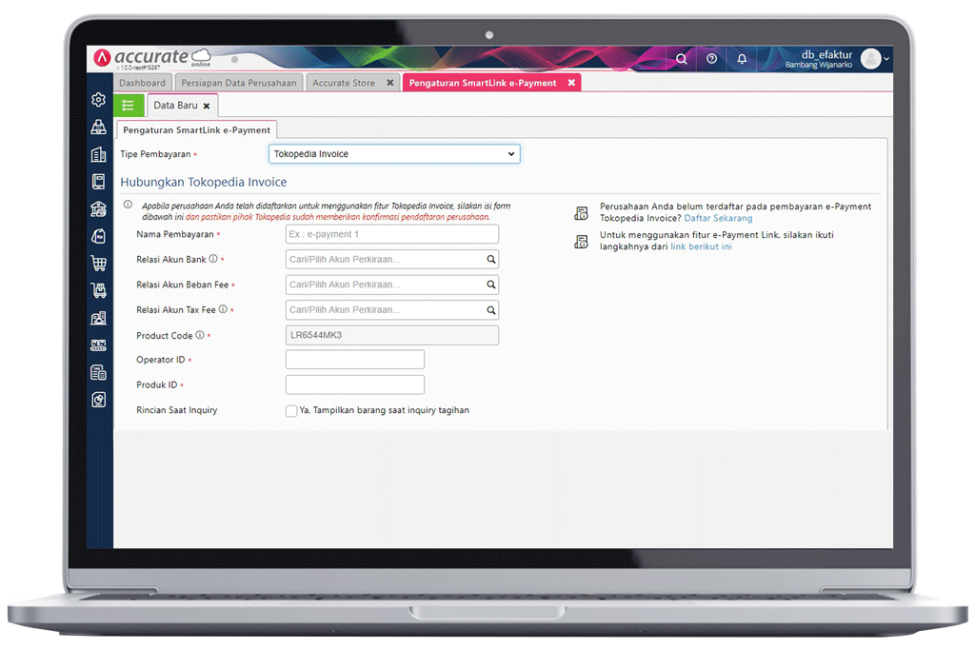
Task: Focus the Nama Pembayaran input field
Action: tap(391, 234)
